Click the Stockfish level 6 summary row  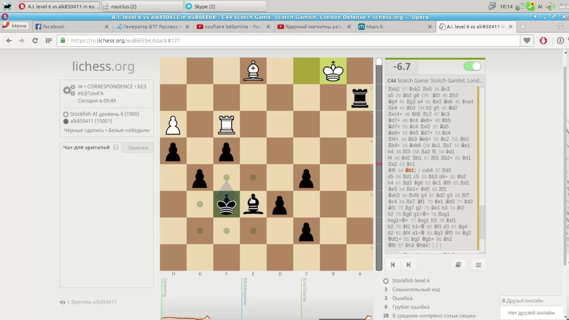(411, 280)
